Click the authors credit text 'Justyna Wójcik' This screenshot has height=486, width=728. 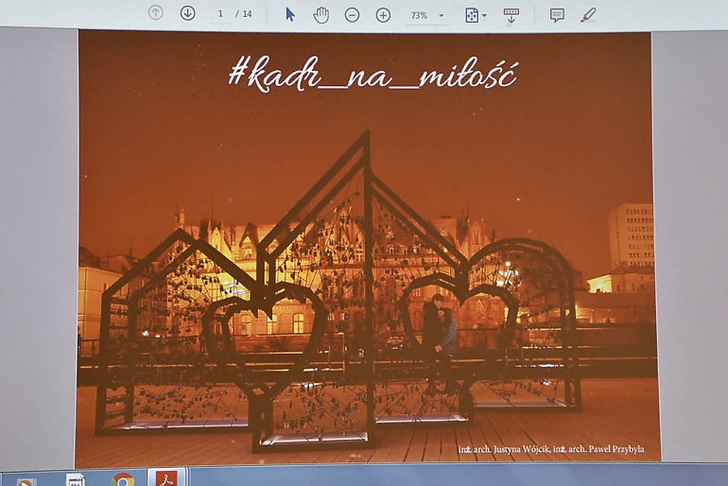tap(522, 449)
